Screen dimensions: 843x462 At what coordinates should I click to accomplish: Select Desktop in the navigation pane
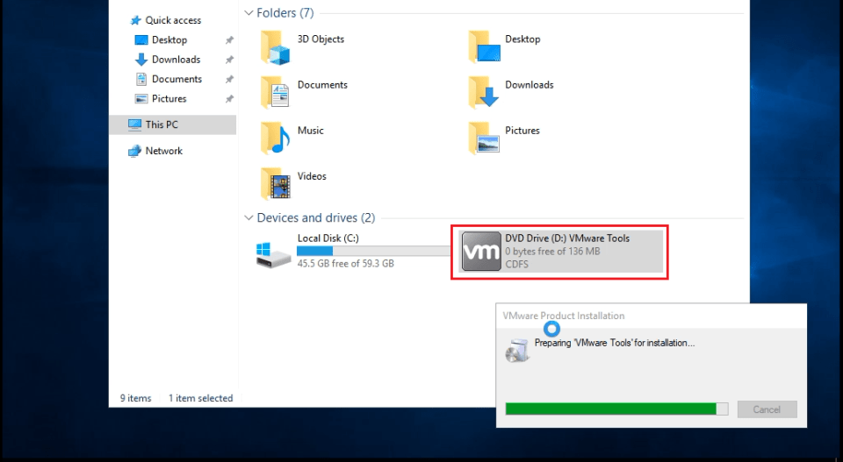tap(169, 40)
